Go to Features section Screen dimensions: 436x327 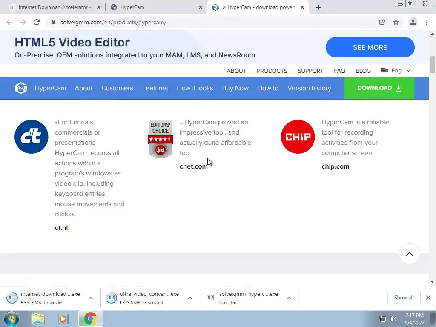click(x=155, y=88)
